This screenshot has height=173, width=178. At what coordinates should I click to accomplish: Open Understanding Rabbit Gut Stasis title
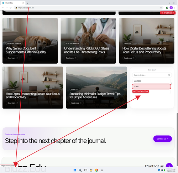pyautogui.click(x=87, y=50)
